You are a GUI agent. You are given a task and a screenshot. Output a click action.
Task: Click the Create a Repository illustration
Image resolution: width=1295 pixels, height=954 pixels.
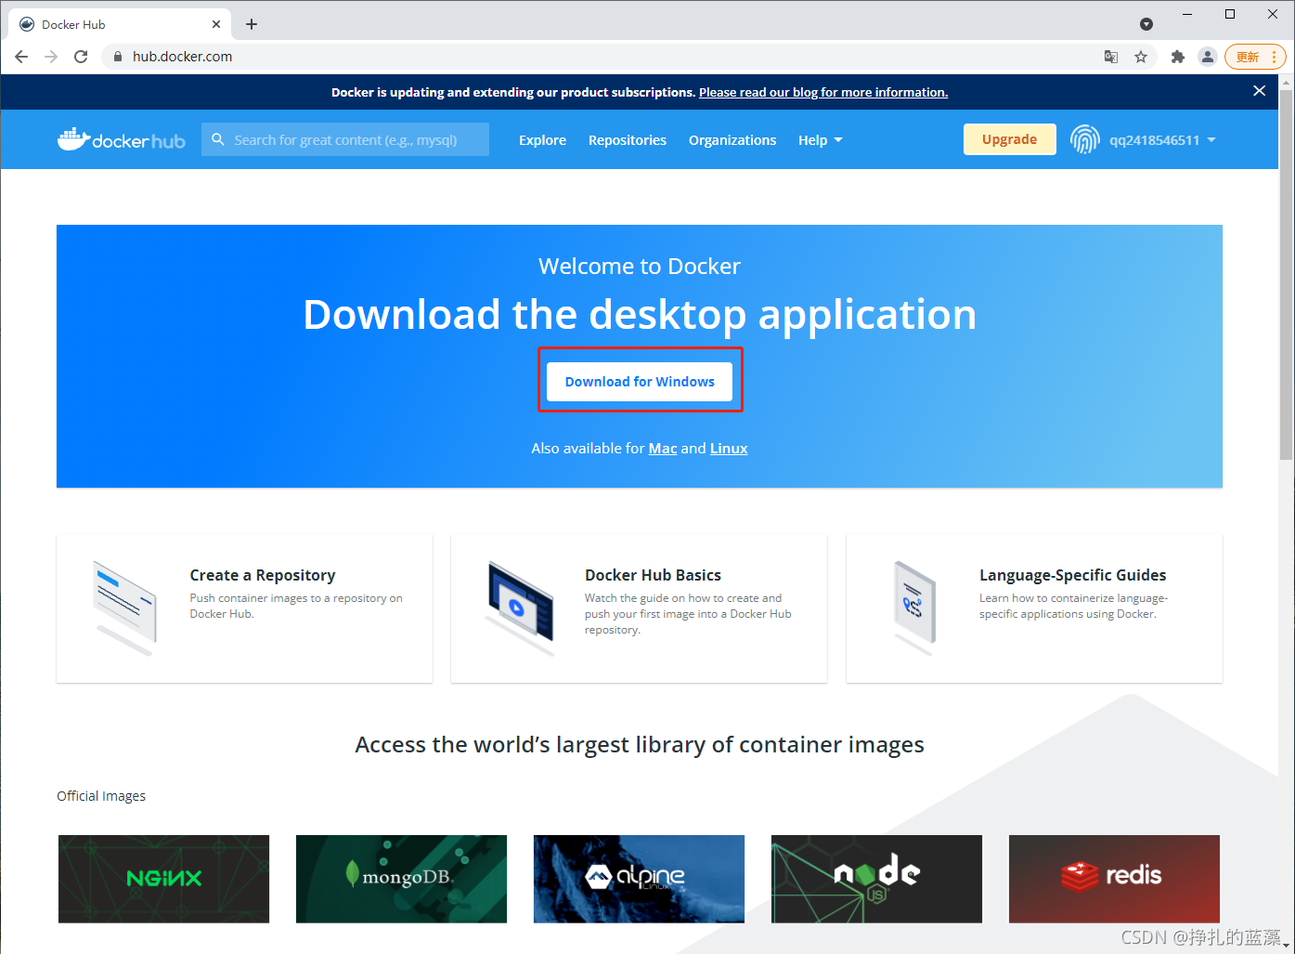[125, 608]
